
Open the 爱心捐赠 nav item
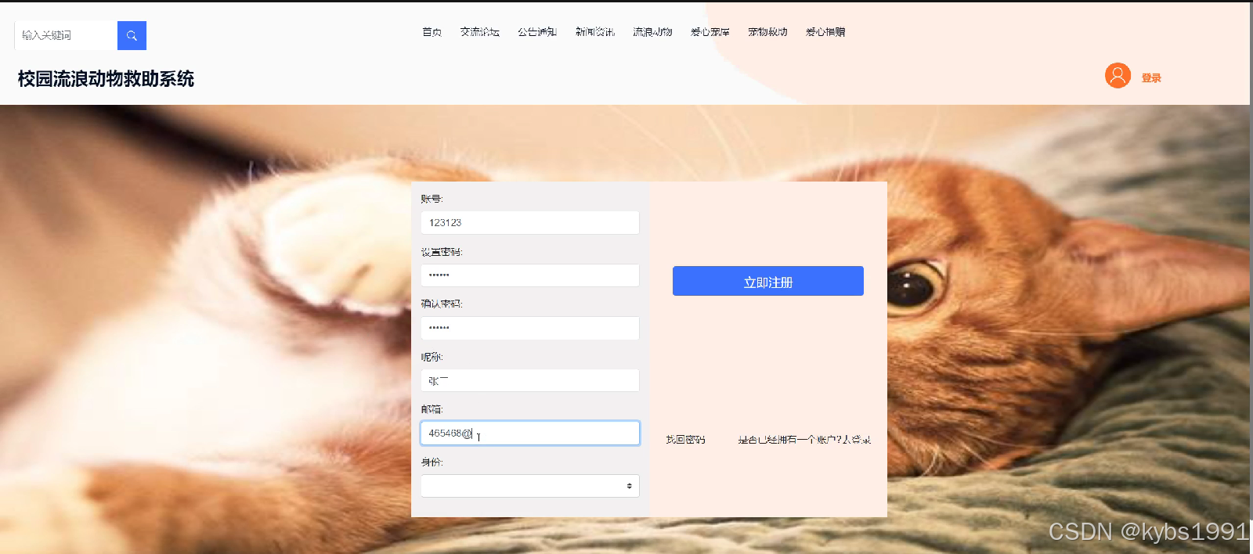825,32
